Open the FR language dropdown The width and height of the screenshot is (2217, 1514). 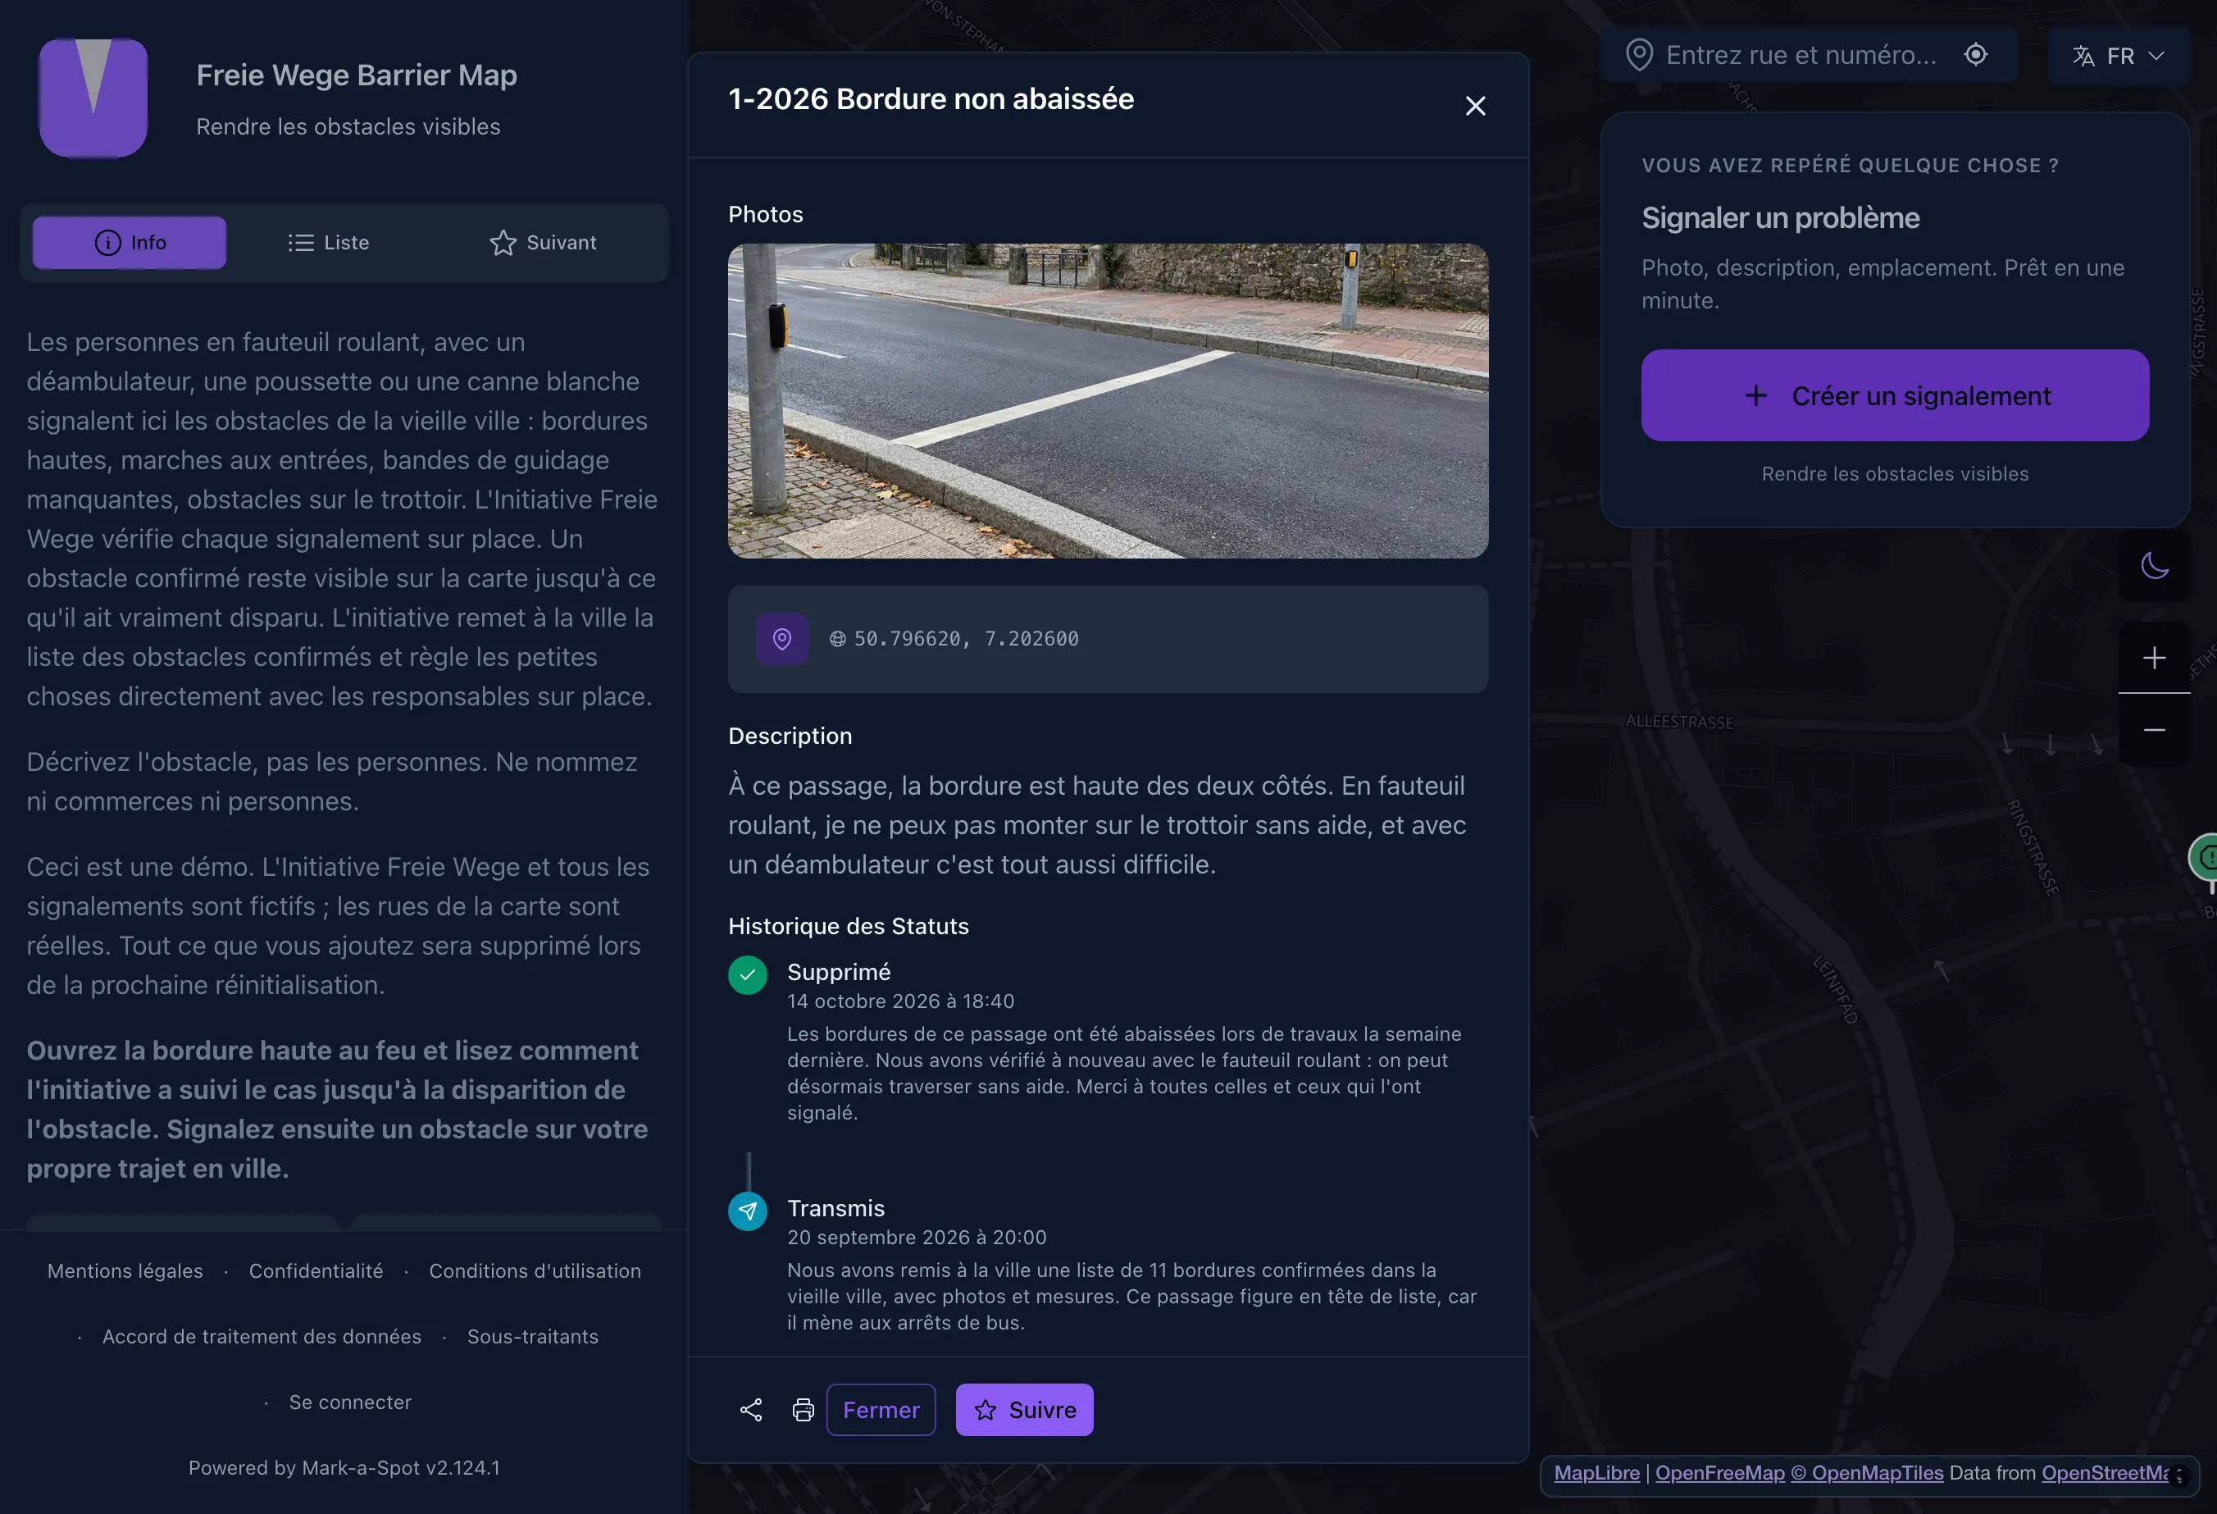[x=2118, y=55]
